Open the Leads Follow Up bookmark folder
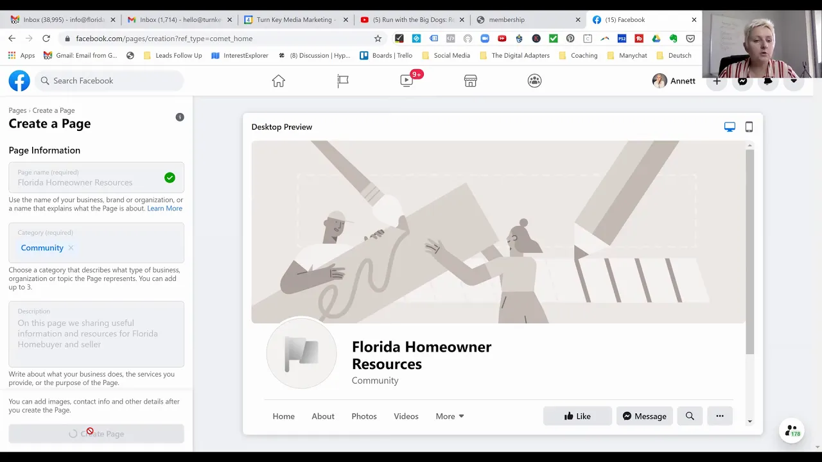The height and width of the screenshot is (462, 822). 172,56
